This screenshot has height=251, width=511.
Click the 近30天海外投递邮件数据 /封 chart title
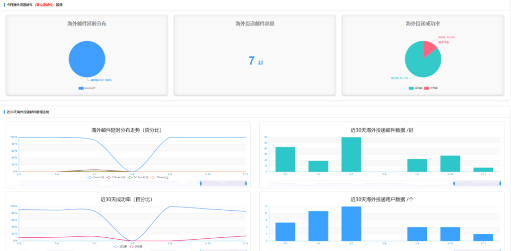[x=382, y=130]
